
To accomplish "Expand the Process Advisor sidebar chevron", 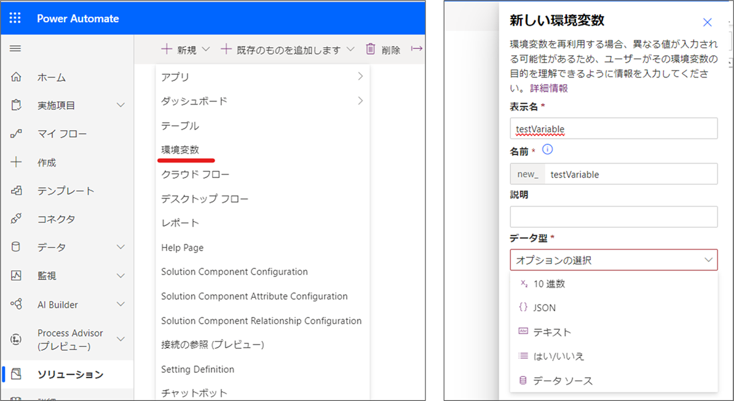I will point(120,339).
